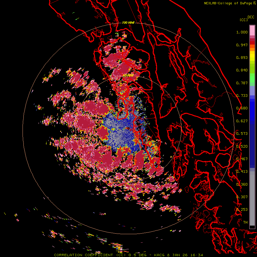The image size is (257, 257).
Task: Click the DCC legend title
Action: coord(251,17)
